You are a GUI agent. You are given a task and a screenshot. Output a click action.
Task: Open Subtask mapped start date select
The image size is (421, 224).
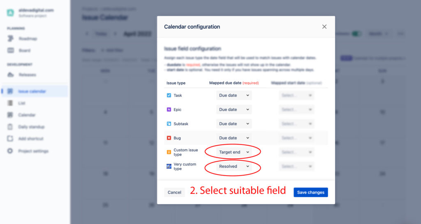point(296,124)
